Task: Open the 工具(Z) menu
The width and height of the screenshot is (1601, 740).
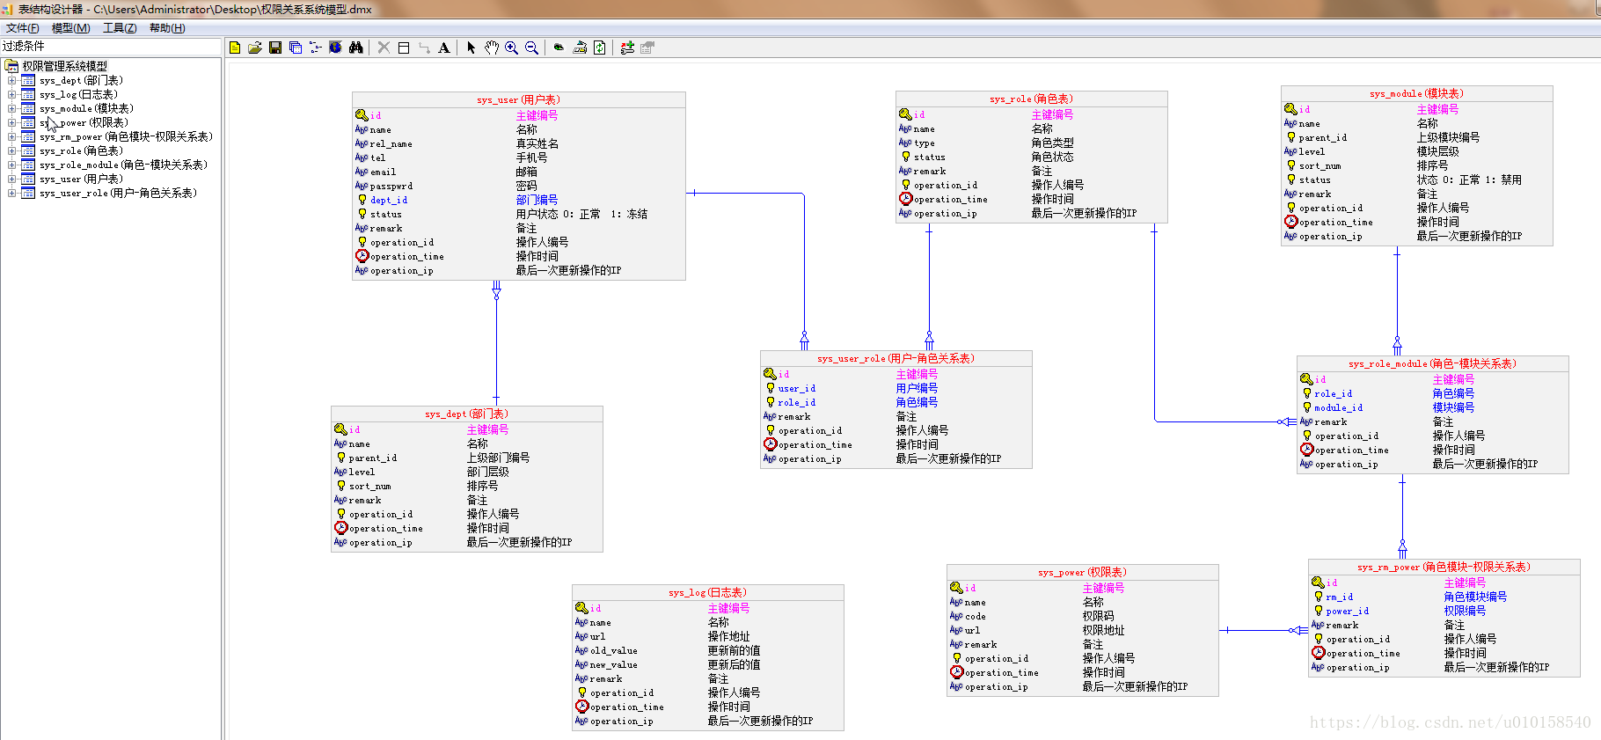Action: 120,28
